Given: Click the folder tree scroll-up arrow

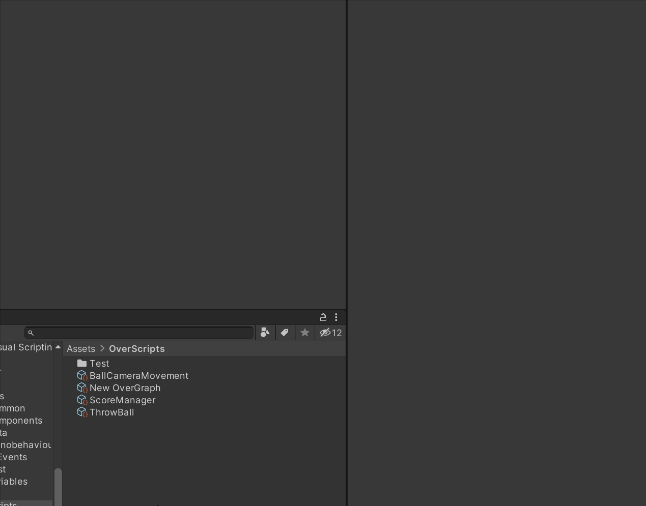Looking at the screenshot, I should tap(58, 347).
